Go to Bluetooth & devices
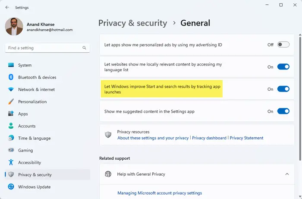The image size is (302, 199). (47, 77)
